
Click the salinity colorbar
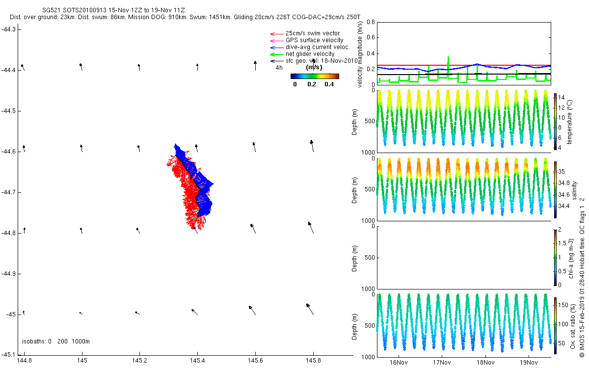(x=556, y=189)
